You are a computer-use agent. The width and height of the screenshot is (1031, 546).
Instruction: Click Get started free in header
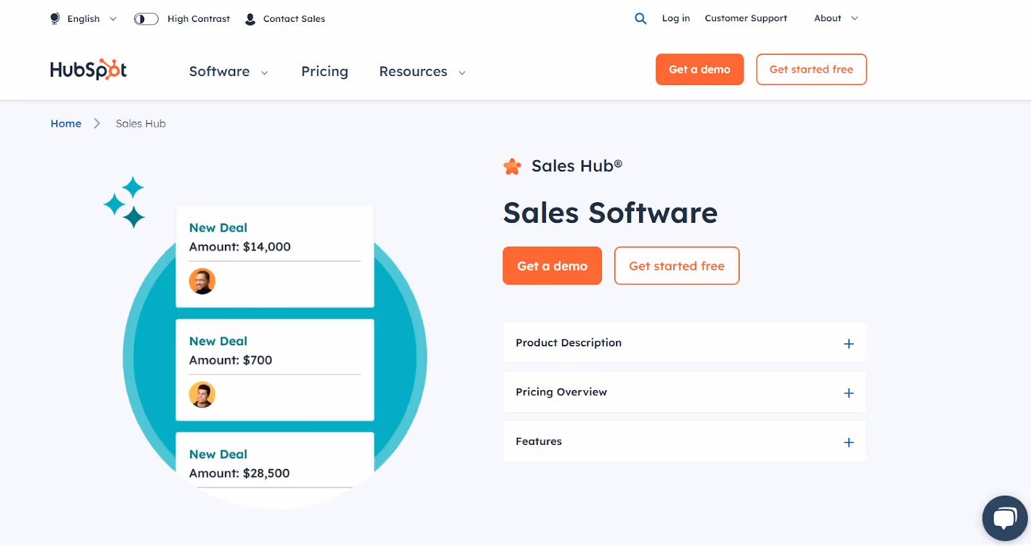(x=811, y=70)
